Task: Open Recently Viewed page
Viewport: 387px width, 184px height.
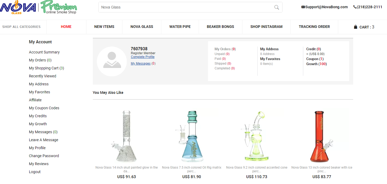Action: (x=43, y=76)
